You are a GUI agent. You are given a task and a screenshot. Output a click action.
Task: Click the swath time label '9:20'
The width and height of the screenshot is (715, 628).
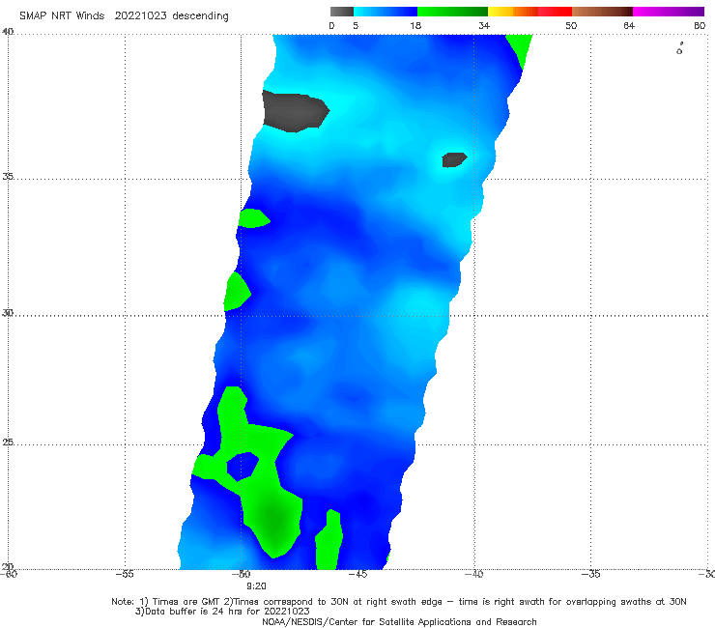point(256,586)
